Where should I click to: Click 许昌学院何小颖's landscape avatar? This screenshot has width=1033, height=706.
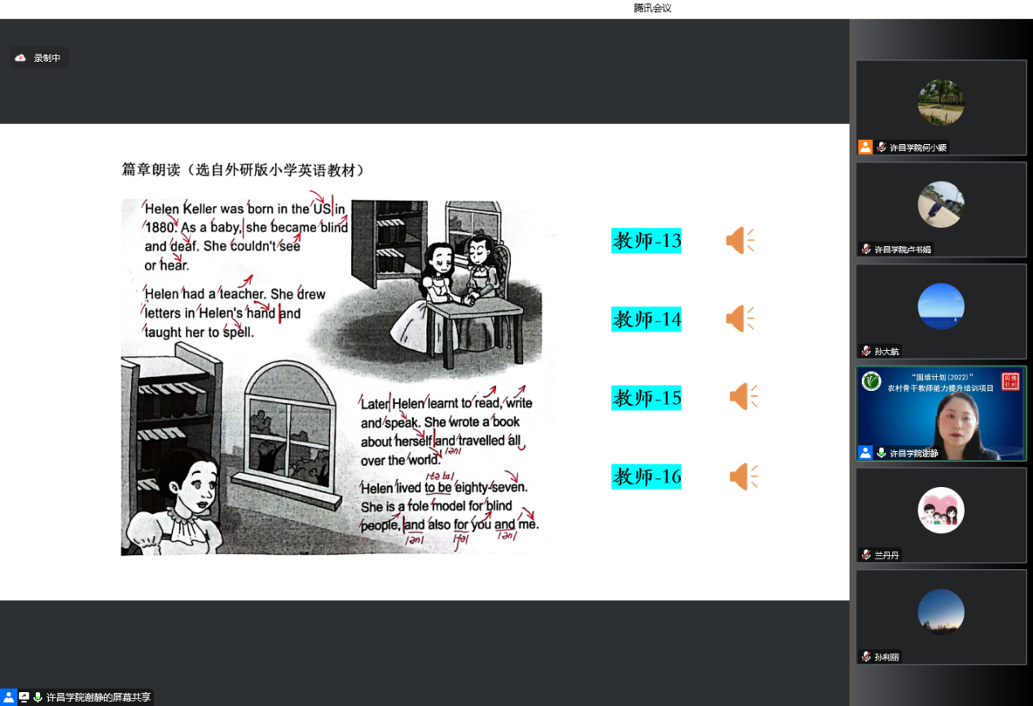[x=941, y=103]
